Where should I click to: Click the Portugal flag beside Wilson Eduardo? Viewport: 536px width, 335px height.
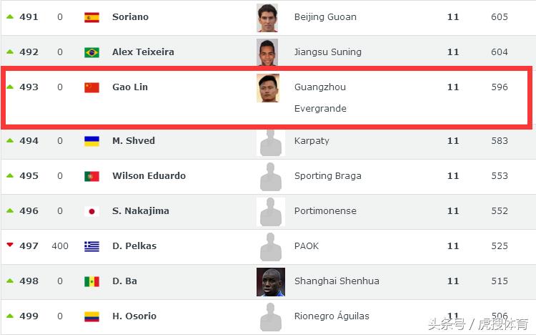91,176
